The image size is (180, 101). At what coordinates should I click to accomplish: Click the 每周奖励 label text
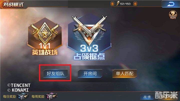pos(38,97)
